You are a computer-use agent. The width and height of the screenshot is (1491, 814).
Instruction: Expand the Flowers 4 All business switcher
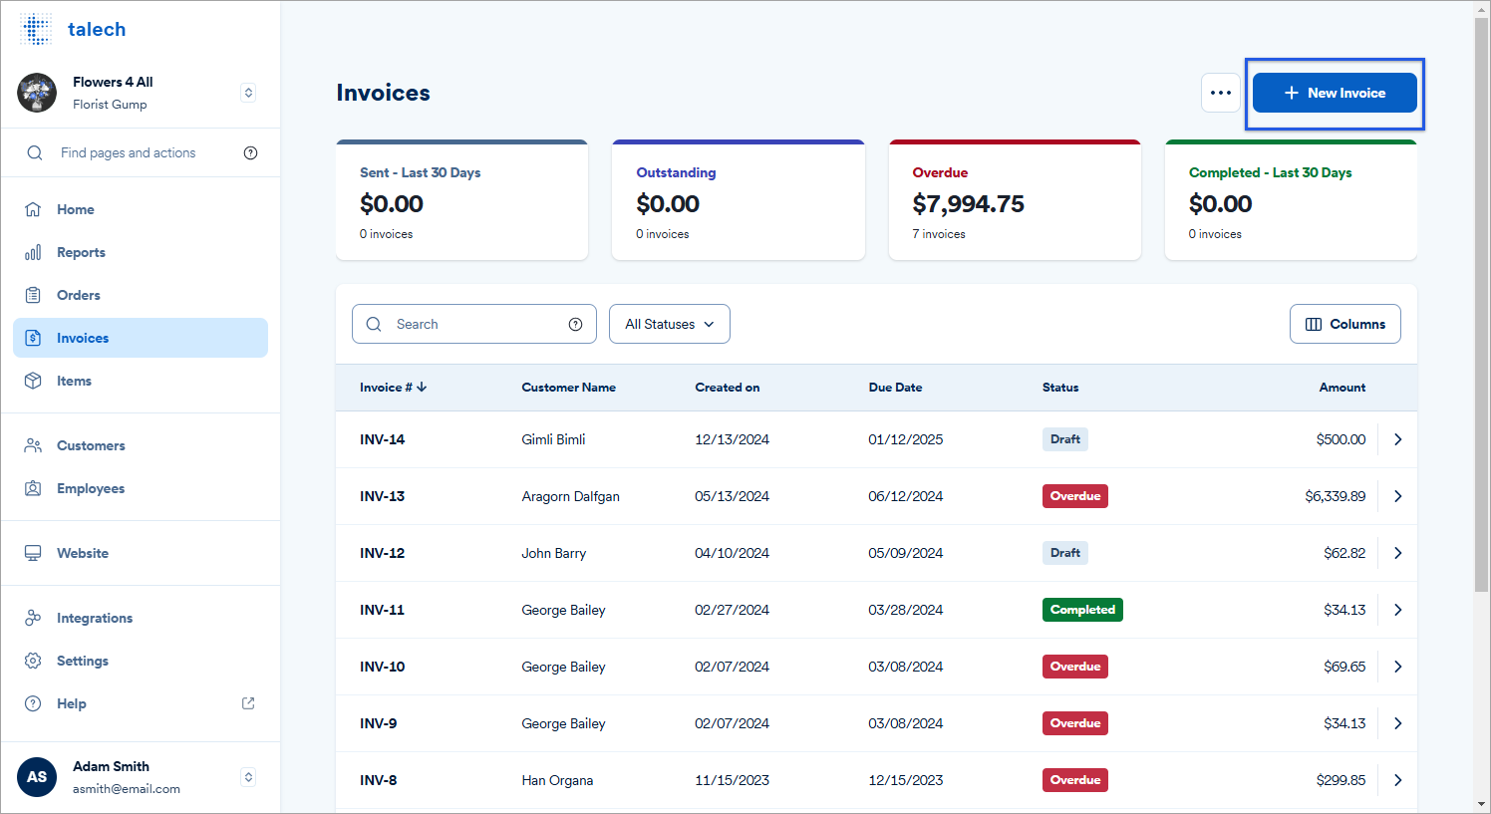coord(247,92)
